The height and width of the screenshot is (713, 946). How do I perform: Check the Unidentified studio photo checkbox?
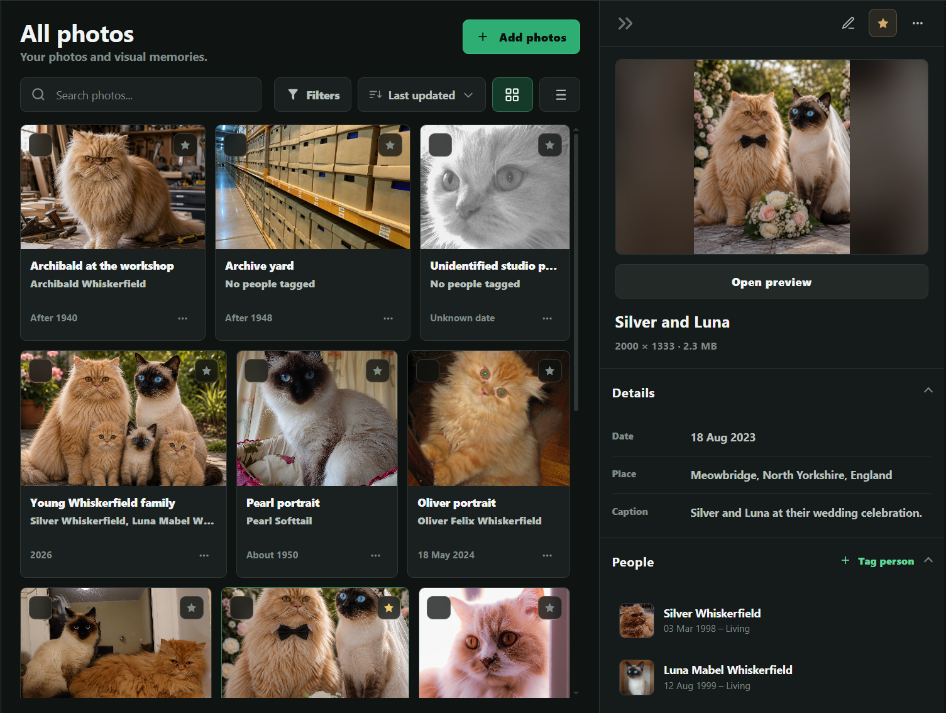[441, 145]
